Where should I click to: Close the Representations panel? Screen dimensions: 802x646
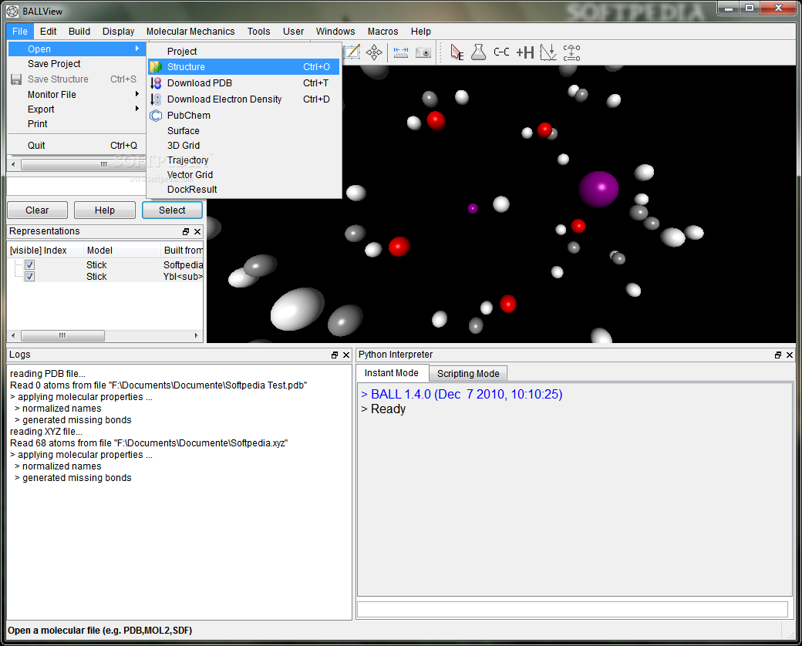[x=197, y=232]
